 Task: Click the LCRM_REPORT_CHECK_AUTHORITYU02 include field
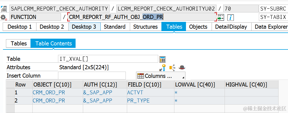167,9
